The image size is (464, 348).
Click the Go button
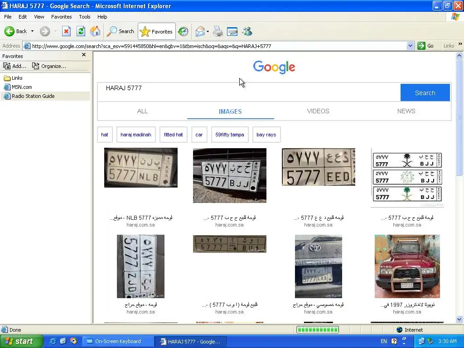coord(426,46)
